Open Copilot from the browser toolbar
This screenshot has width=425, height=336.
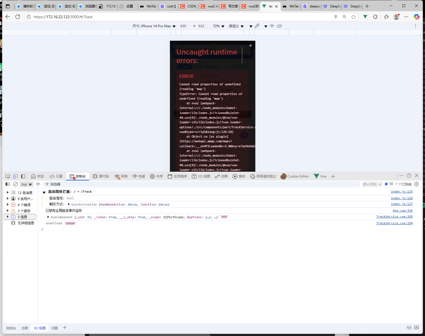click(417, 17)
